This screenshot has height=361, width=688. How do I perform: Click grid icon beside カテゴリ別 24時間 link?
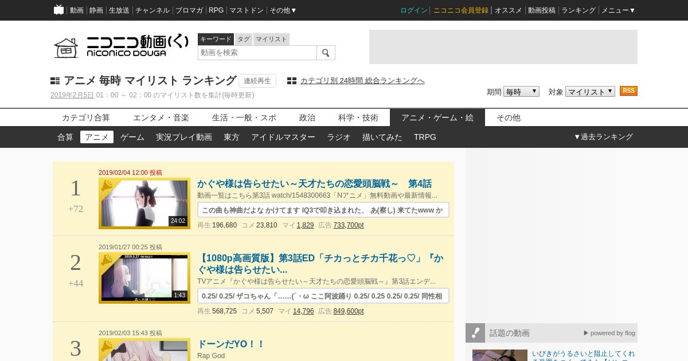click(x=292, y=81)
